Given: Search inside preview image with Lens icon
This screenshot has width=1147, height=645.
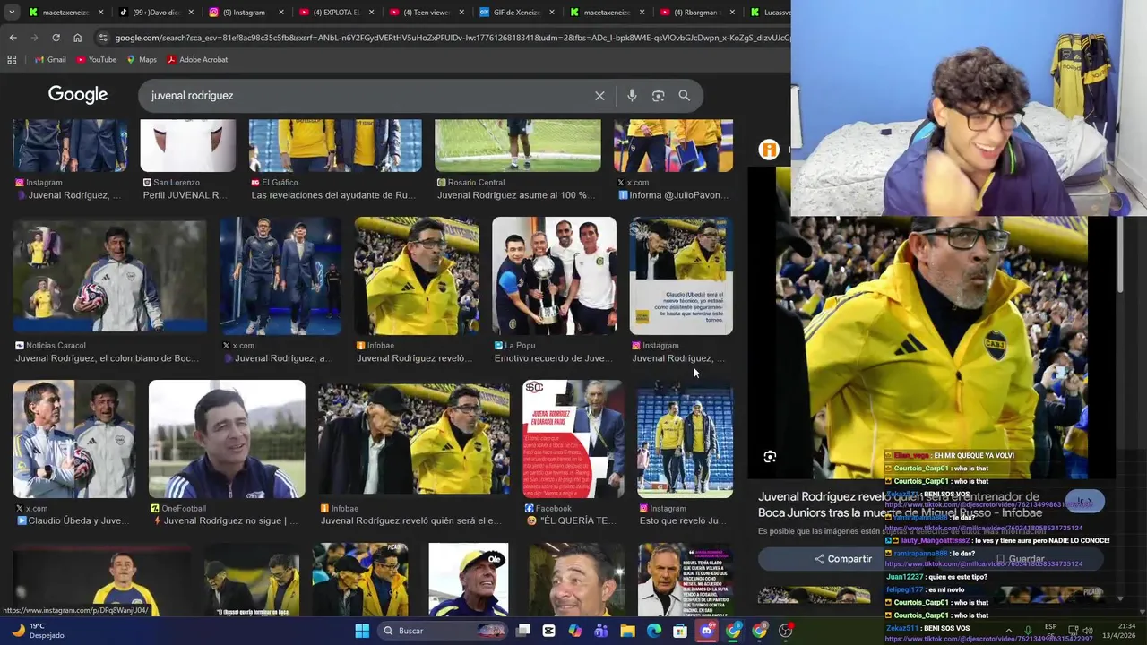Looking at the screenshot, I should coord(770,457).
